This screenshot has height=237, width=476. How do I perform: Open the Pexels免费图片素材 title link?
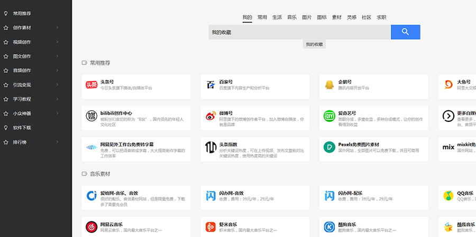[359, 145]
